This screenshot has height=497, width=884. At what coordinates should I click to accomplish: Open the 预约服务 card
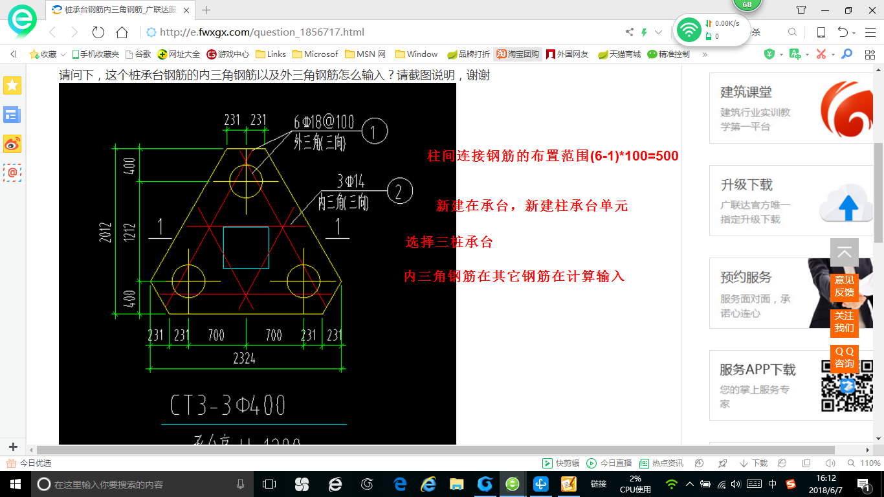coord(791,293)
